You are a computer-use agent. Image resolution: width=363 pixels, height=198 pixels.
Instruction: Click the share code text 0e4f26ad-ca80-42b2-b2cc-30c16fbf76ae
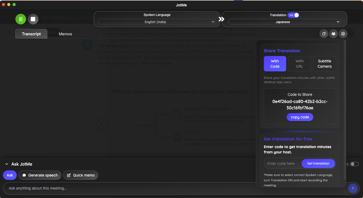(300, 105)
